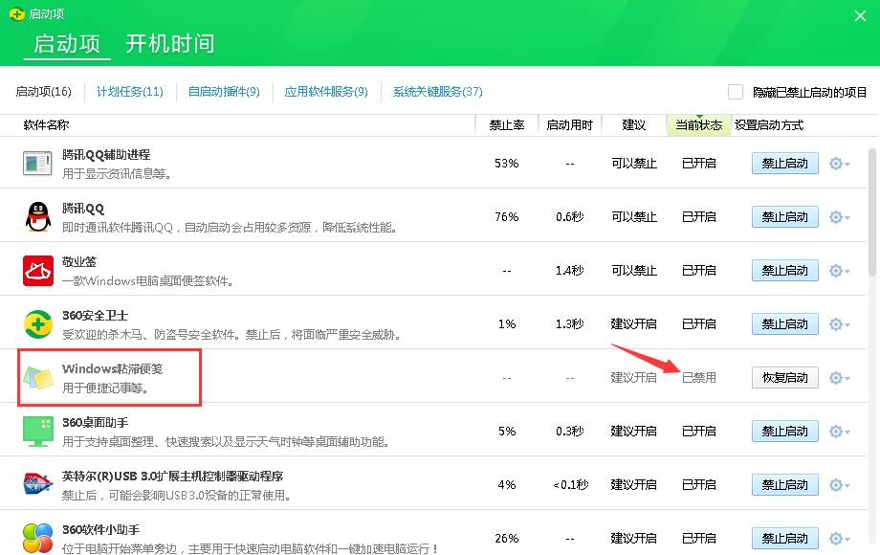Image resolution: width=880 pixels, height=555 pixels.
Task: Sort by the 禁止率 column header
Action: 507,125
